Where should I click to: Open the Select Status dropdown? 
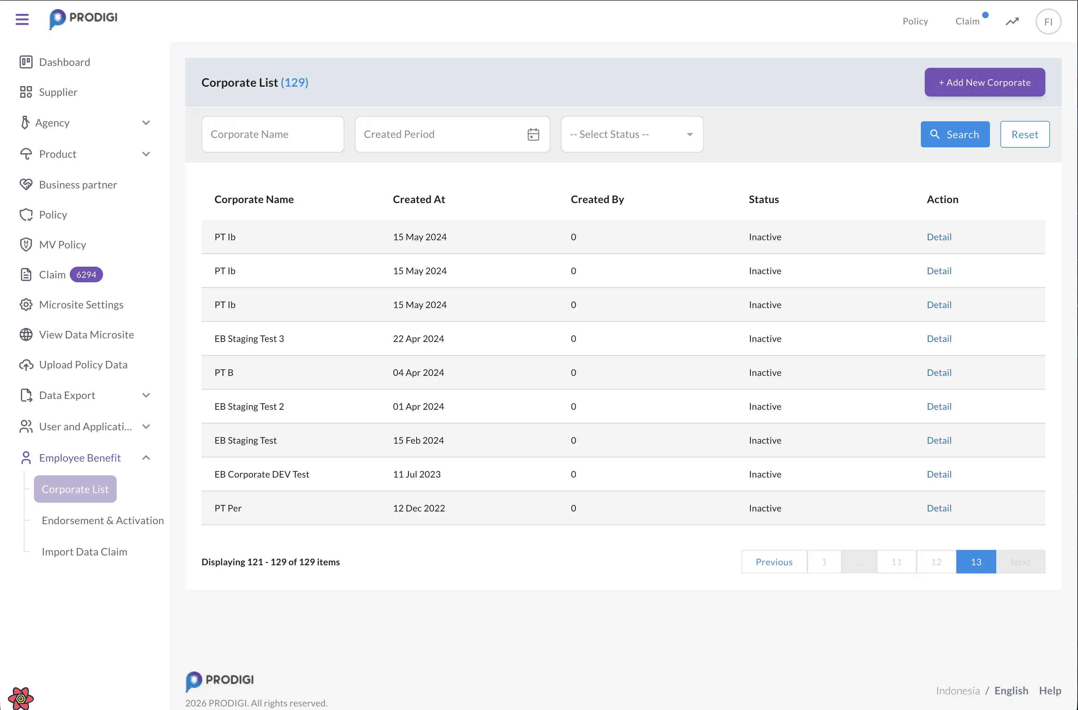[631, 135]
